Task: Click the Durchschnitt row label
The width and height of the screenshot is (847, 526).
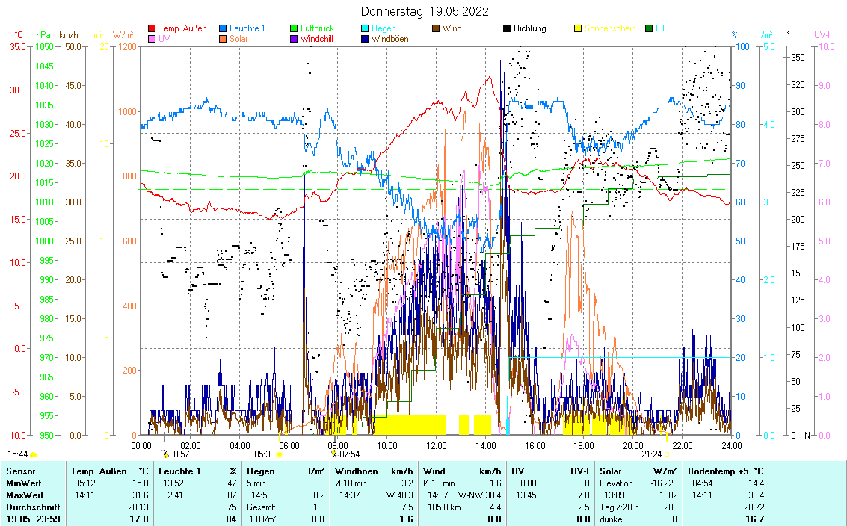Action: click(29, 507)
